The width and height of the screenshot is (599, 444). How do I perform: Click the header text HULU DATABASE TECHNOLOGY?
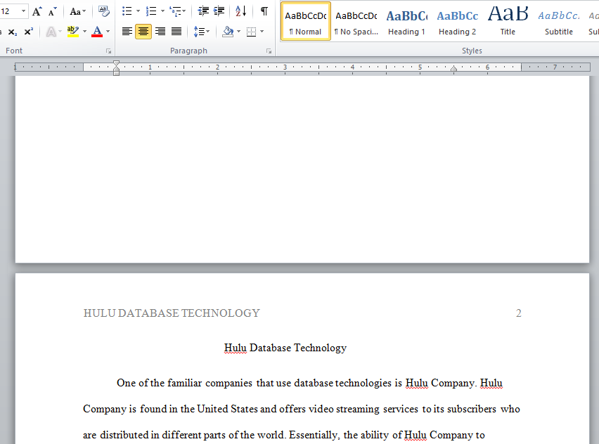[x=172, y=313]
